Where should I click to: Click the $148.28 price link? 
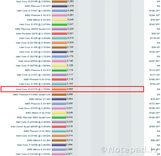pos(155,11)
